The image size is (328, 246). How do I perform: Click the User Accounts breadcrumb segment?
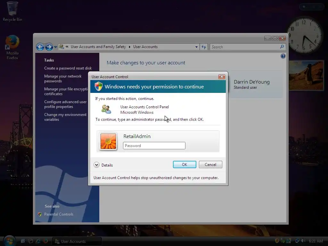pos(145,47)
